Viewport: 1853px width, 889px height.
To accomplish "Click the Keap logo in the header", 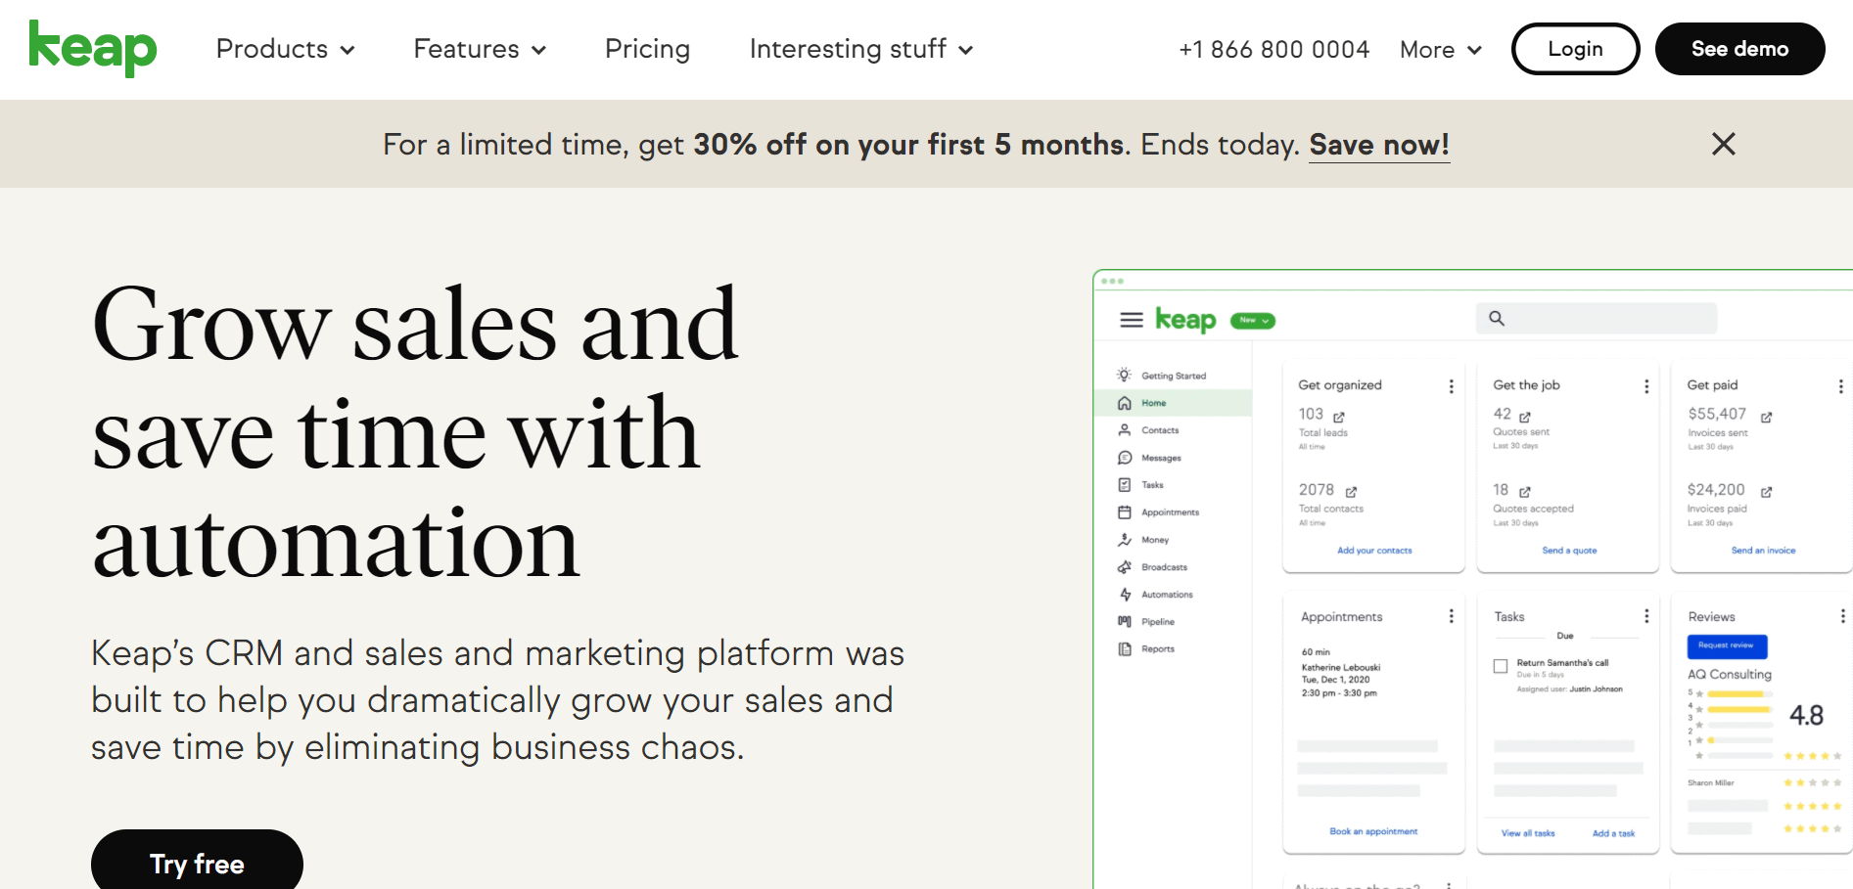I will pyautogui.click(x=93, y=49).
